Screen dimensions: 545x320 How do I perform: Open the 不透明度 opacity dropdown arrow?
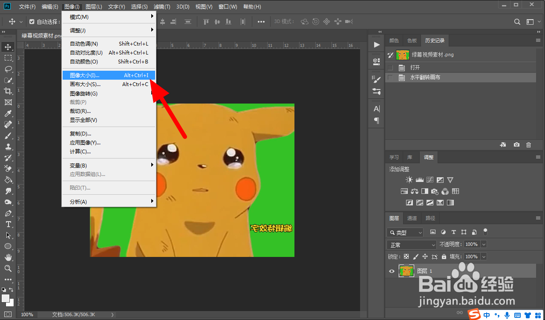483,245
